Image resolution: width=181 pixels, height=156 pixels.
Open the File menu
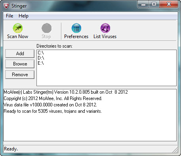point(10,16)
